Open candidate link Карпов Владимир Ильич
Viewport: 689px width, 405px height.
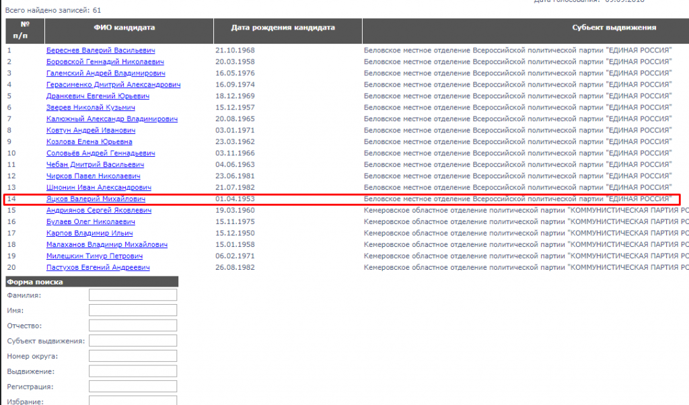(x=89, y=233)
